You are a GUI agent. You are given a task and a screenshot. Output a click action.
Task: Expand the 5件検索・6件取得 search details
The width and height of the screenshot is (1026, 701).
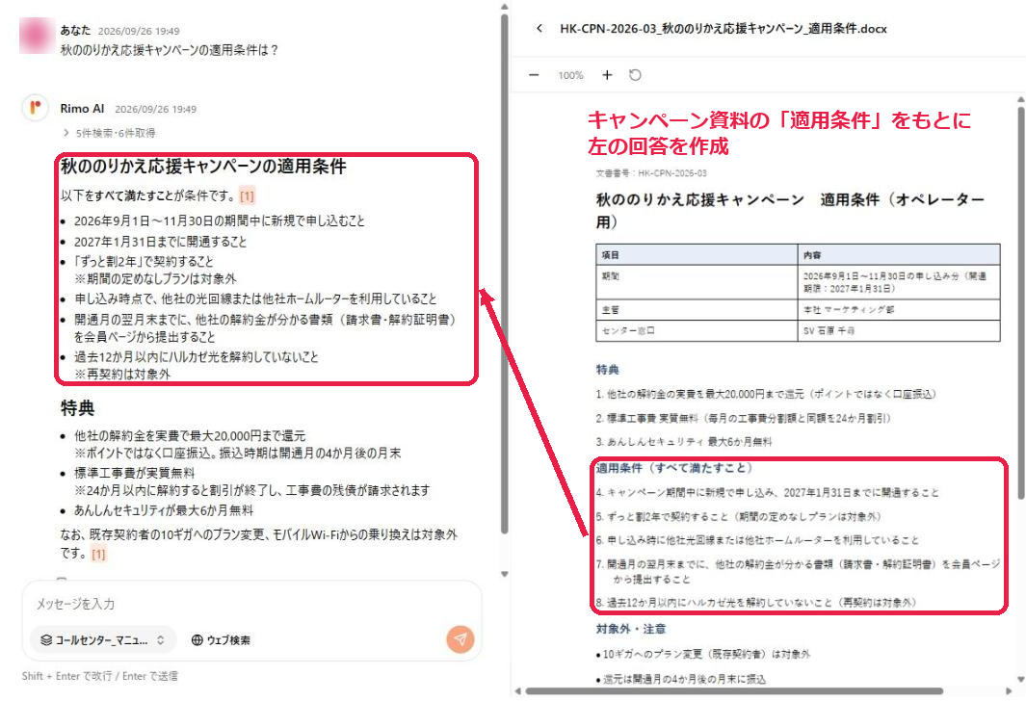point(109,133)
